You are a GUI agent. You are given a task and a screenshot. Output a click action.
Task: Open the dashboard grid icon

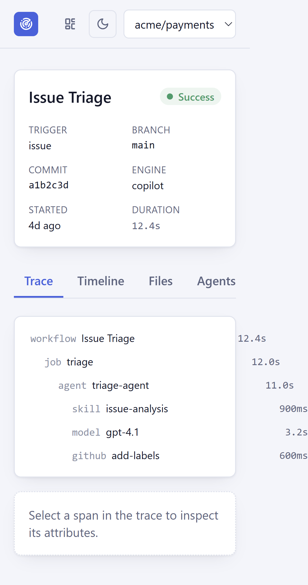(70, 24)
